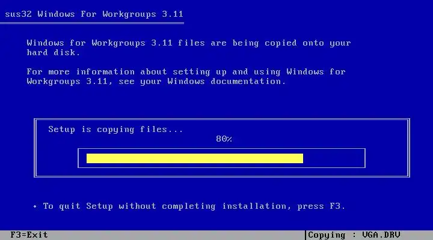Click the 80% progress percentage text
The image size is (433, 240).
[224, 139]
